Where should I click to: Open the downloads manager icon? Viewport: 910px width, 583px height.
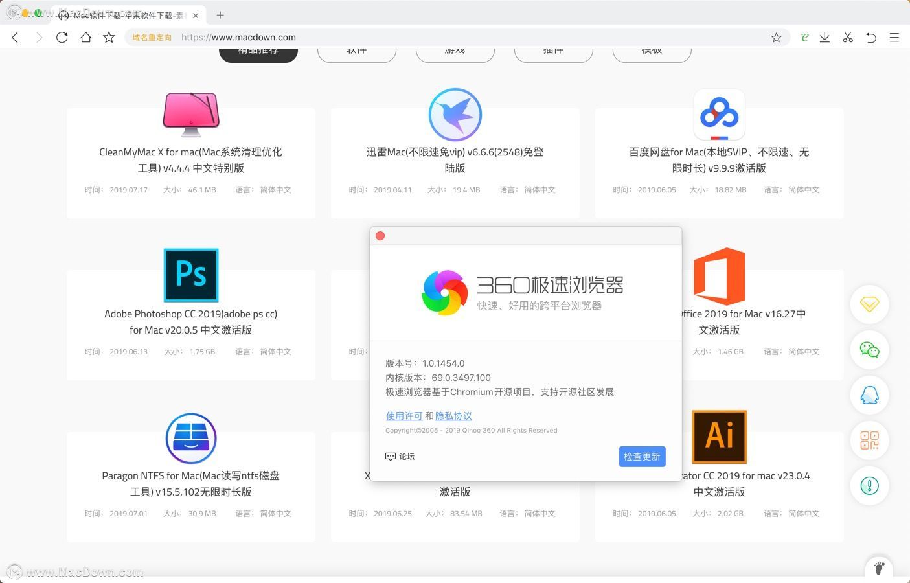click(x=825, y=38)
